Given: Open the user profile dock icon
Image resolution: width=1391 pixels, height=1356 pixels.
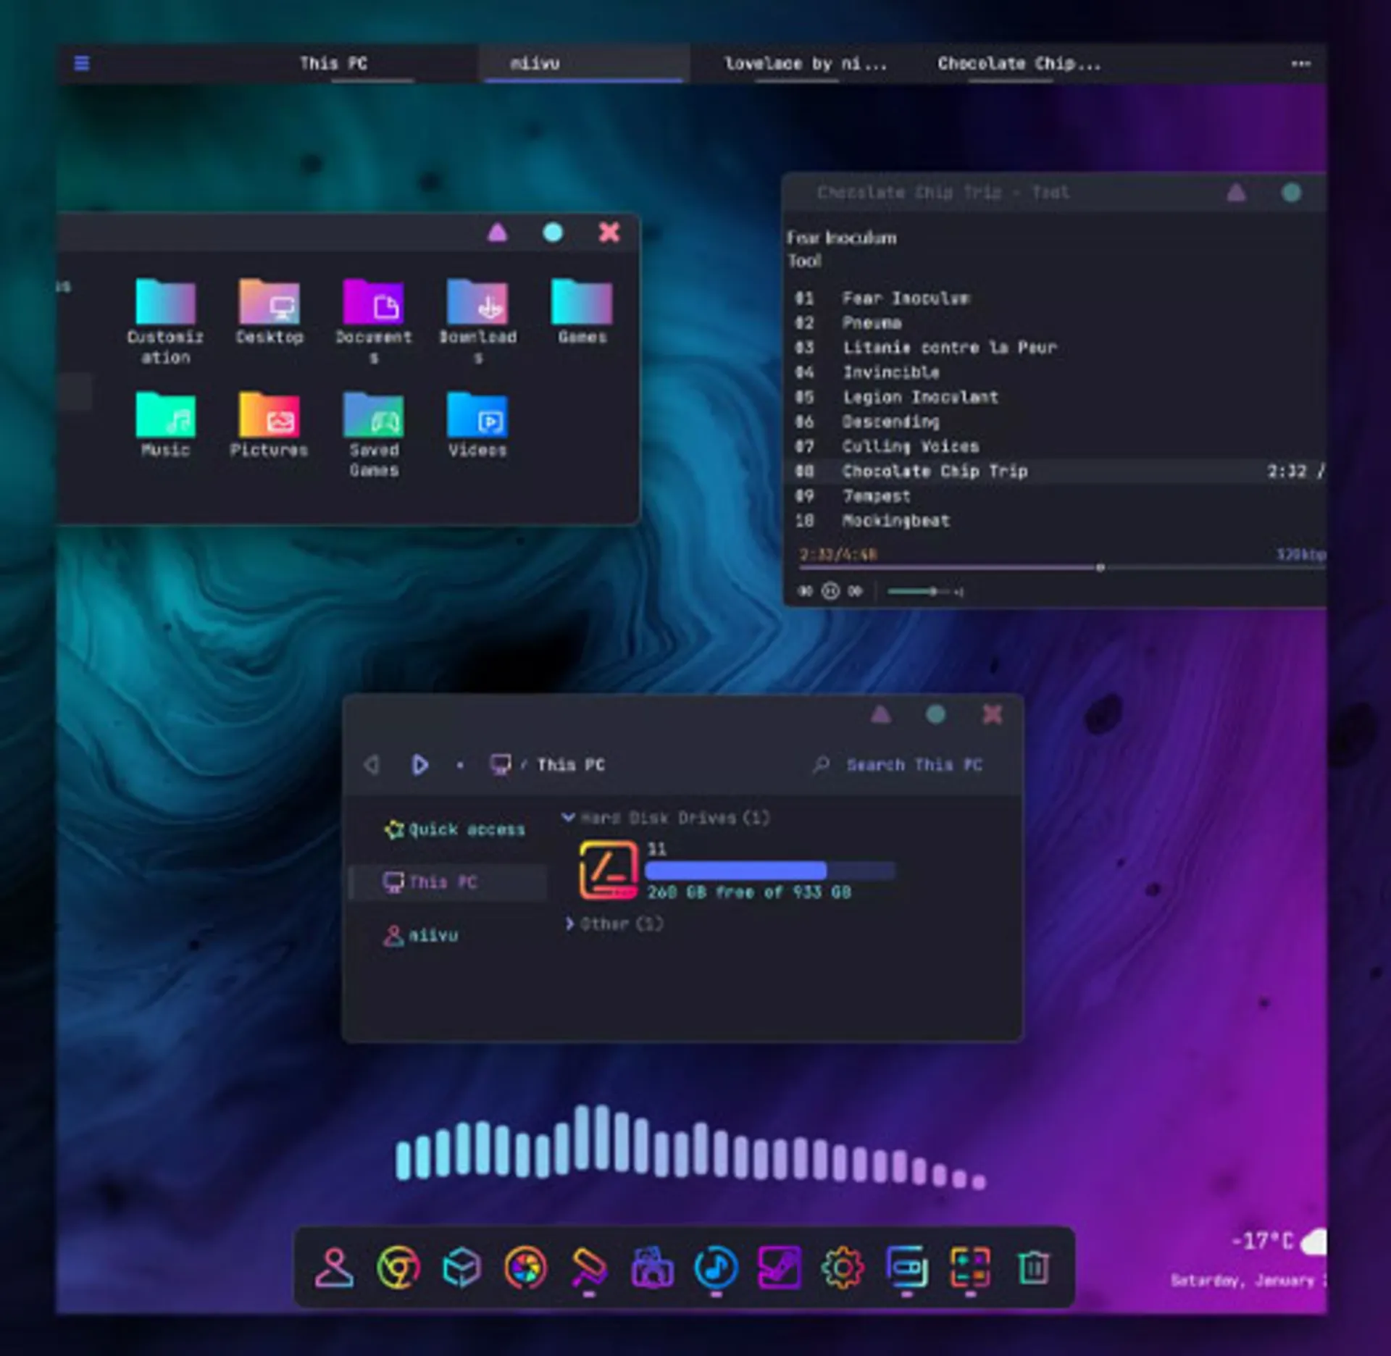Looking at the screenshot, I should click(334, 1268).
